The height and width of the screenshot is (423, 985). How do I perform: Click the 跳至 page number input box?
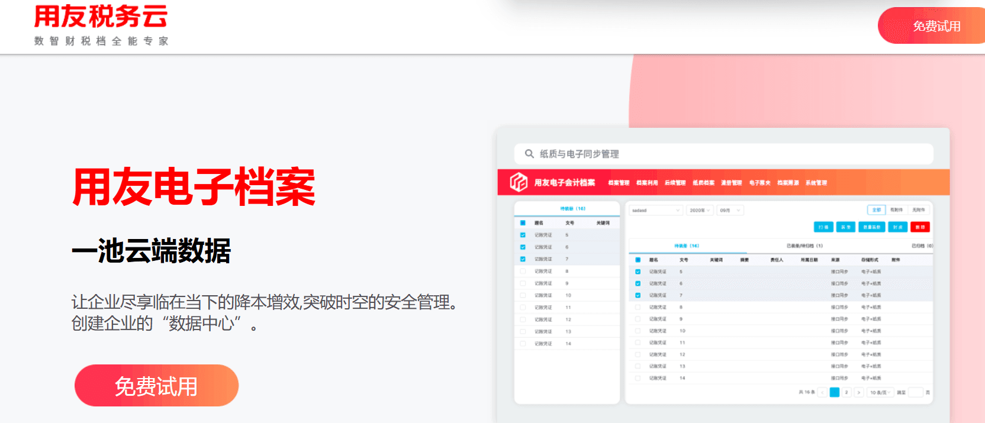coord(915,392)
